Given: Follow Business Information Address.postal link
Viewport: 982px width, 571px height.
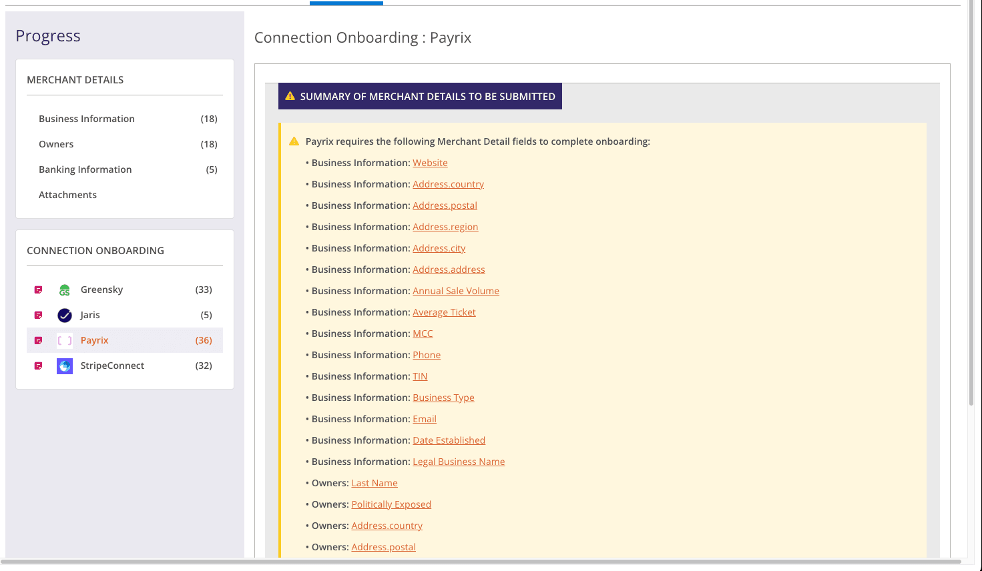Looking at the screenshot, I should pos(445,205).
